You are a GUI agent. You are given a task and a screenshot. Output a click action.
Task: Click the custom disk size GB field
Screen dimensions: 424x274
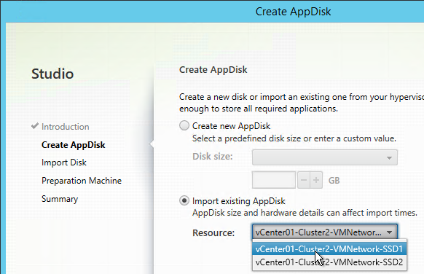274,180
